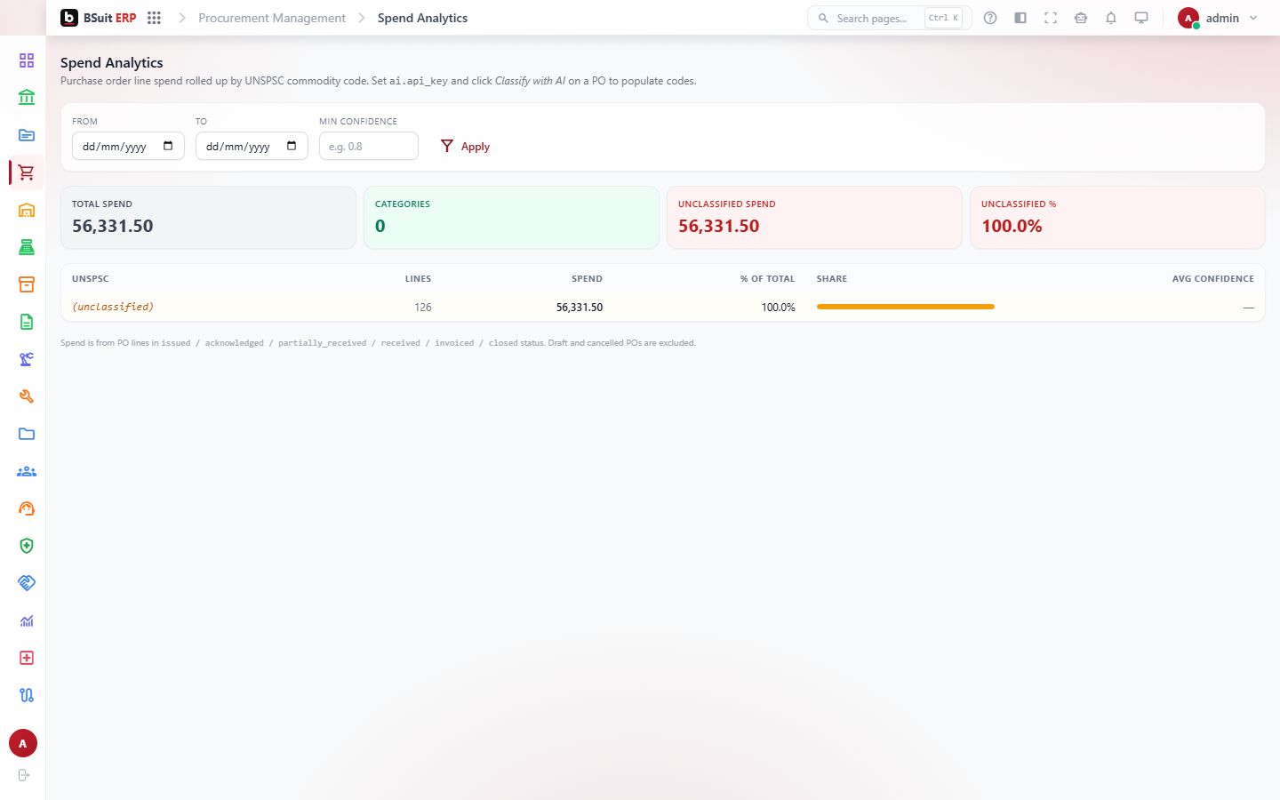Open the app launcher grid beside BSuit ERP
The image size is (1280, 800).
point(154,18)
